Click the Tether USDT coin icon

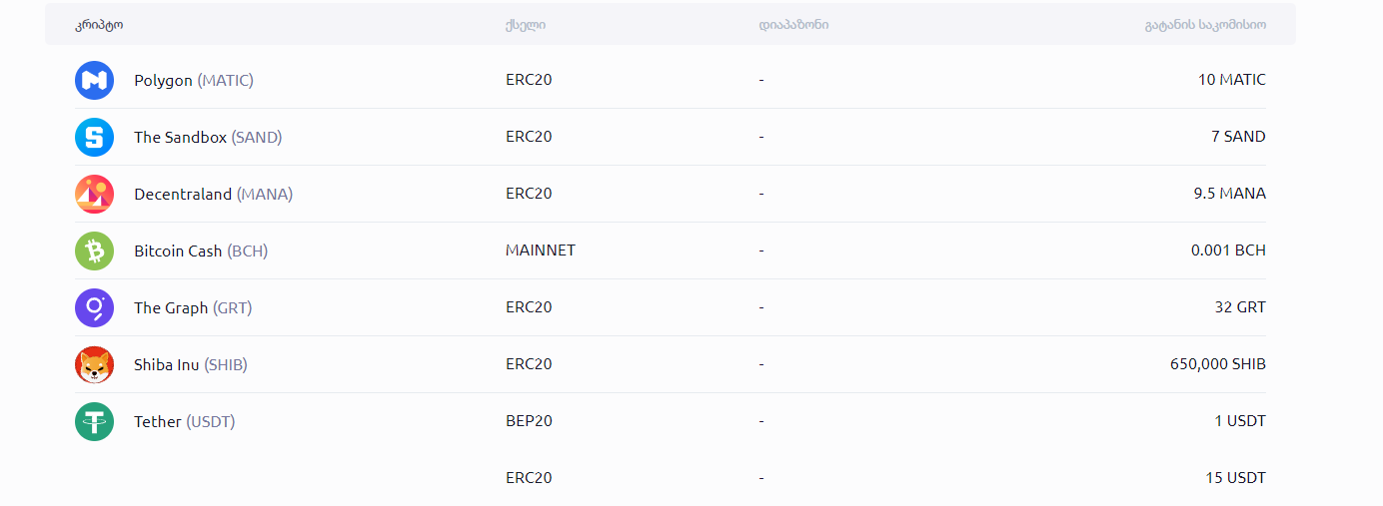click(x=95, y=421)
